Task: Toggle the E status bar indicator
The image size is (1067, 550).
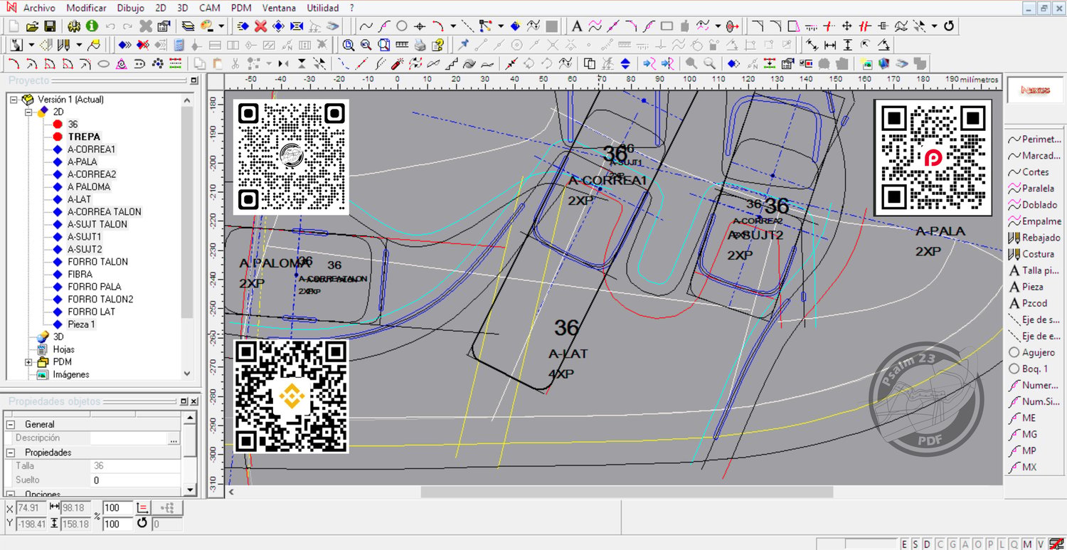Action: tap(905, 544)
